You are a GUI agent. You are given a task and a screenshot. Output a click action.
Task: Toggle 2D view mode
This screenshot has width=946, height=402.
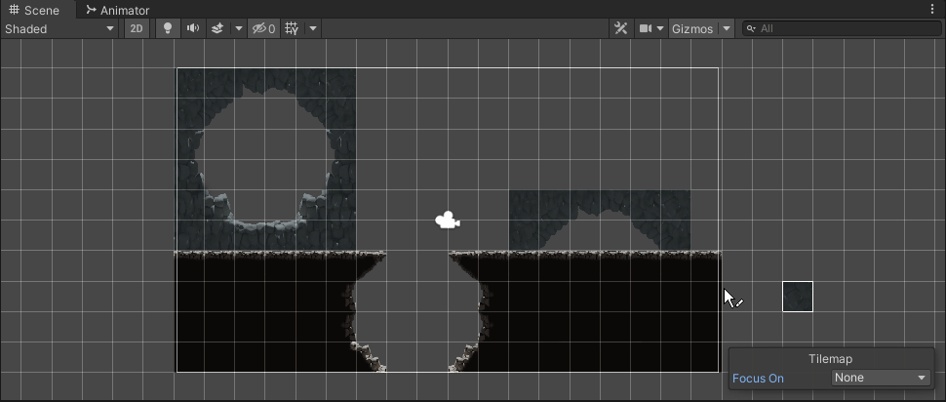click(x=137, y=28)
